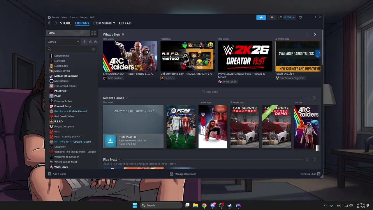Open the Steam menu

coord(55,17)
